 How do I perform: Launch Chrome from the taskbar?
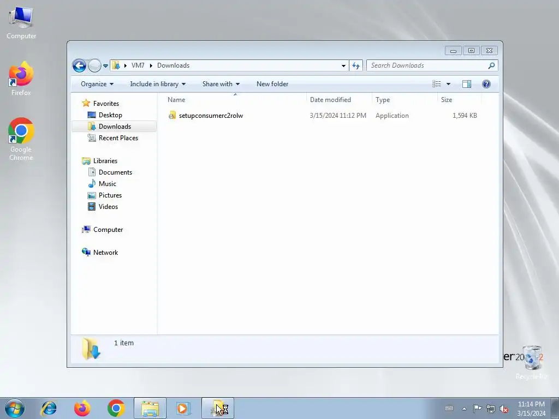coord(116,408)
